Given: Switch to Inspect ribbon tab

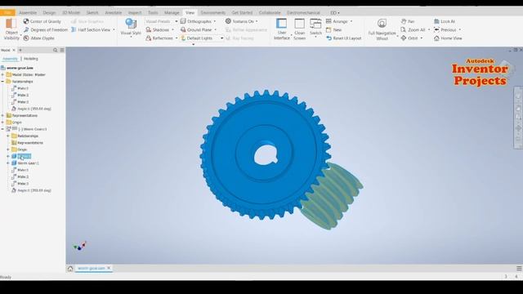Looking at the screenshot, I should click(x=135, y=13).
